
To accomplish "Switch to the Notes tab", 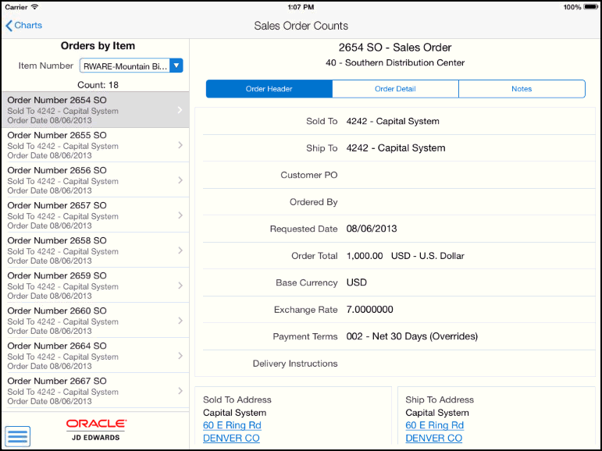I will coord(522,89).
